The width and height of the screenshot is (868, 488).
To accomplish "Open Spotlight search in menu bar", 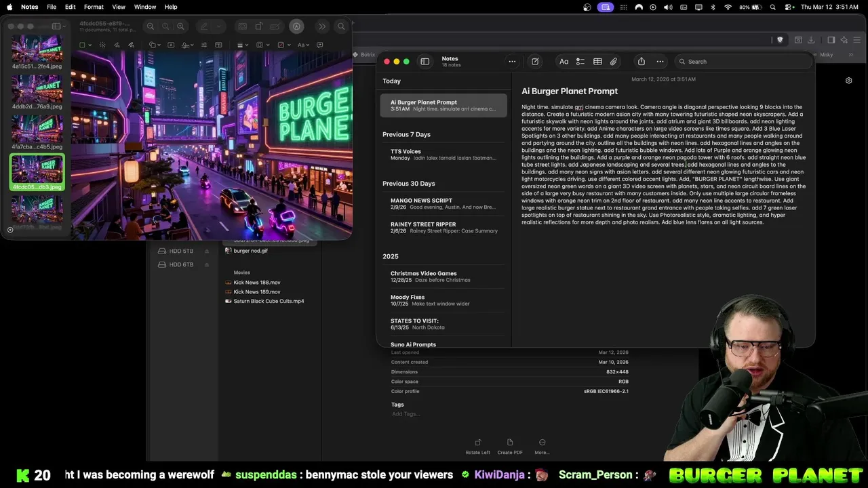I will (x=772, y=7).
